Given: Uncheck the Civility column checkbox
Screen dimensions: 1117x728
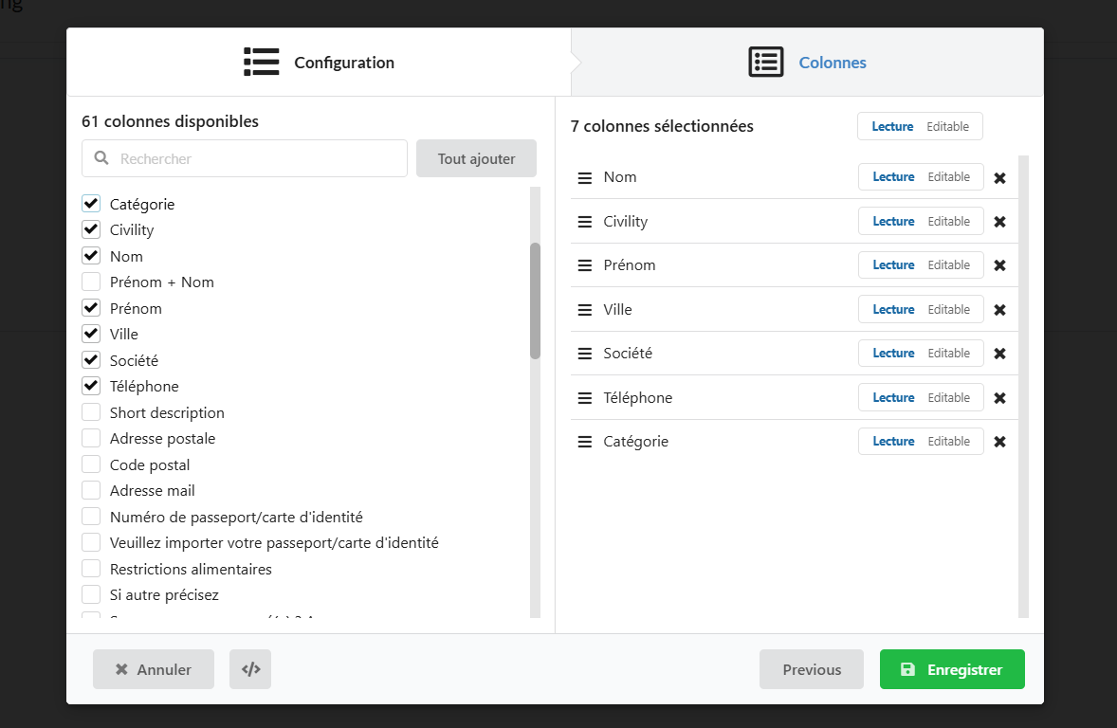Looking at the screenshot, I should 91,229.
